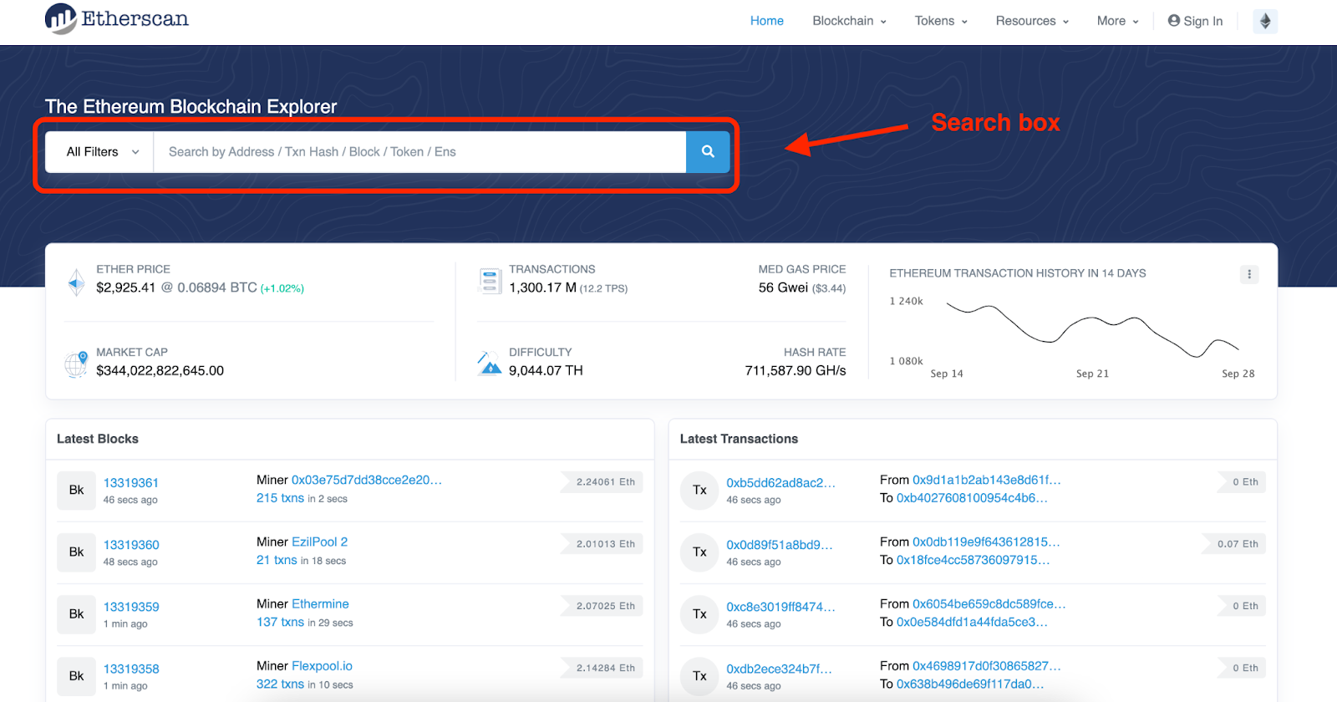
Task: View 21 txns in block 13319360
Action: click(277, 560)
